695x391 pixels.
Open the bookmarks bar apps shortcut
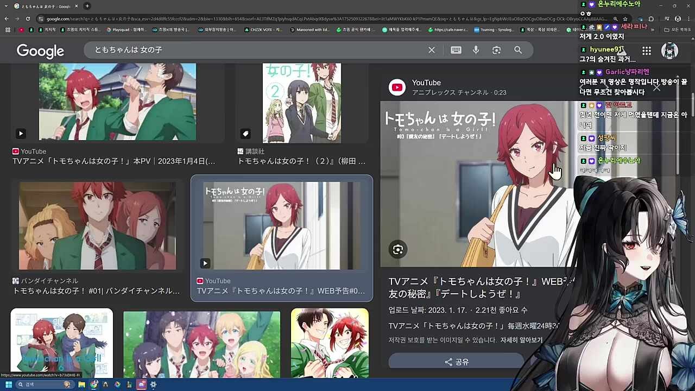click(8, 30)
